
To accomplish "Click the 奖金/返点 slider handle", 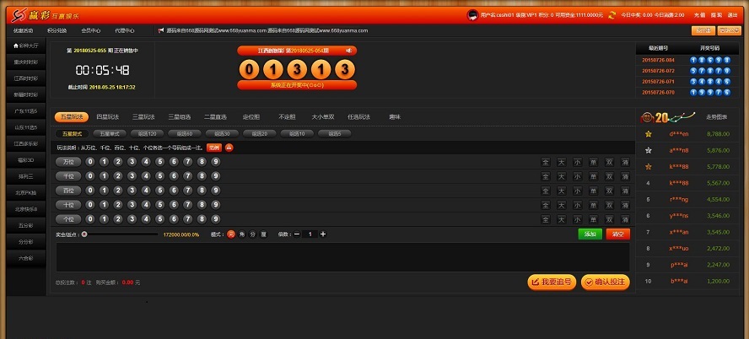I will 84,234.
